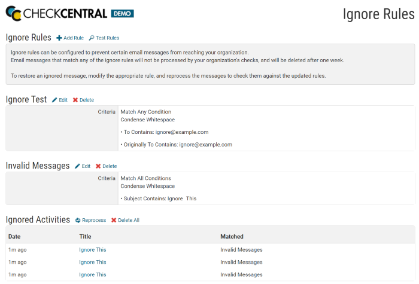419x284 pixels.
Task: Click the red X icon beside Delete All
Action: [114, 220]
